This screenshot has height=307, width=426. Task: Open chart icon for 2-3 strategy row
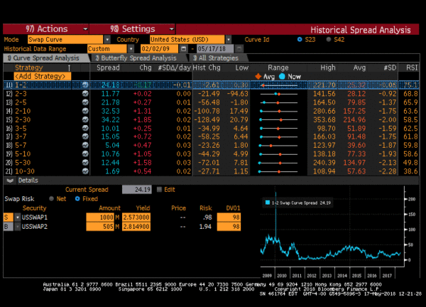point(85,94)
